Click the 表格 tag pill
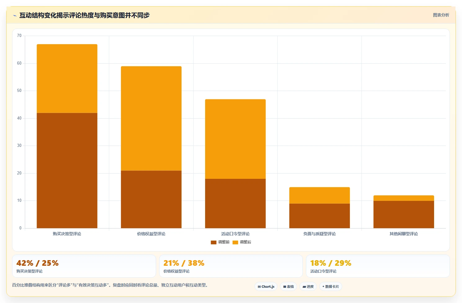Screen dimensions: 462x303 289,287
